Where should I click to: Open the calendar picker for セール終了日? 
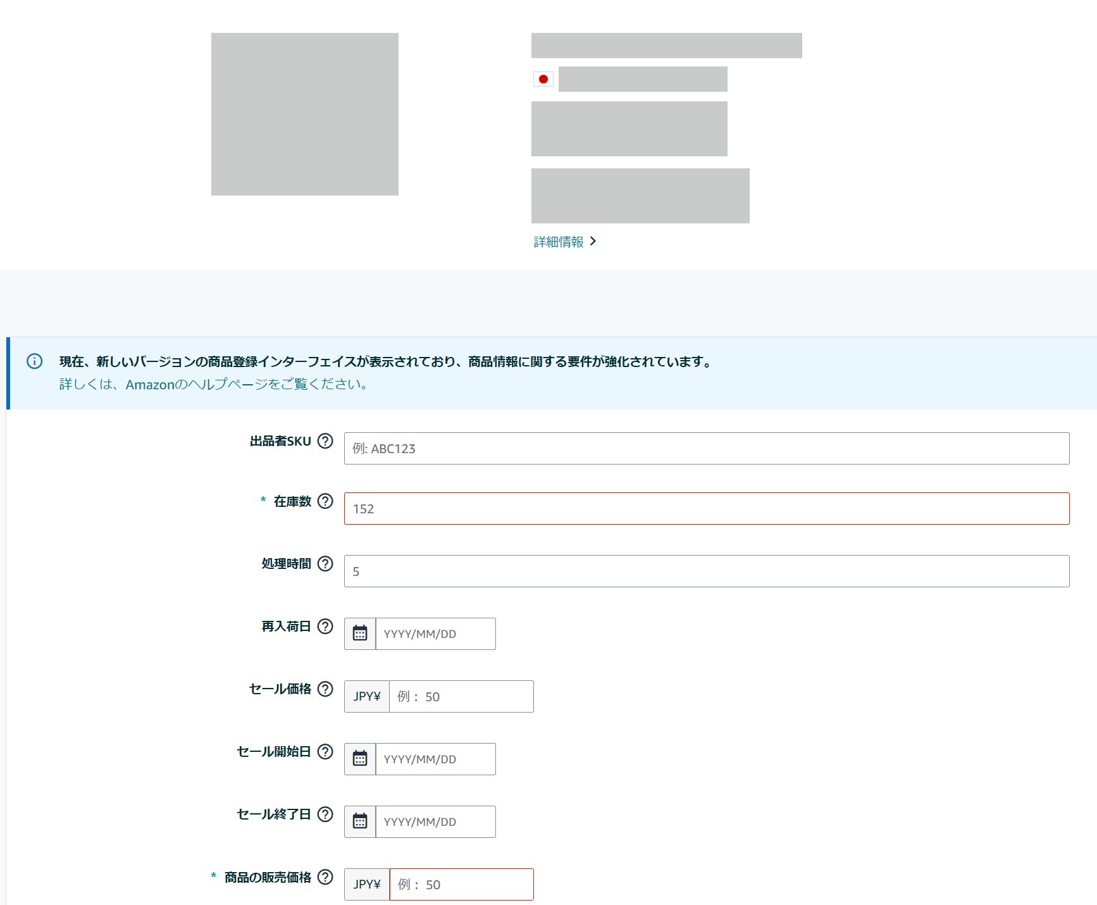(x=360, y=821)
